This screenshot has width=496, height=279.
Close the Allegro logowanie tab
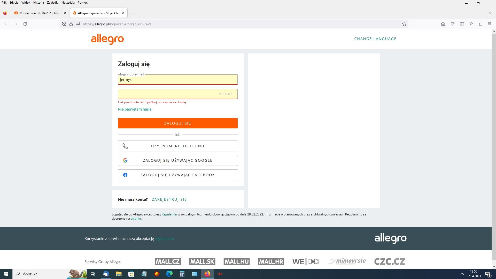click(x=123, y=13)
